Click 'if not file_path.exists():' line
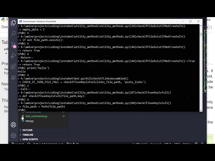 (41, 40)
